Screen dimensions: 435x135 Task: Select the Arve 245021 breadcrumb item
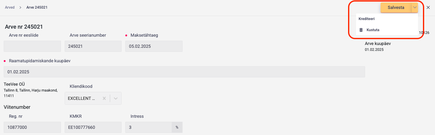pyautogui.click(x=37, y=7)
